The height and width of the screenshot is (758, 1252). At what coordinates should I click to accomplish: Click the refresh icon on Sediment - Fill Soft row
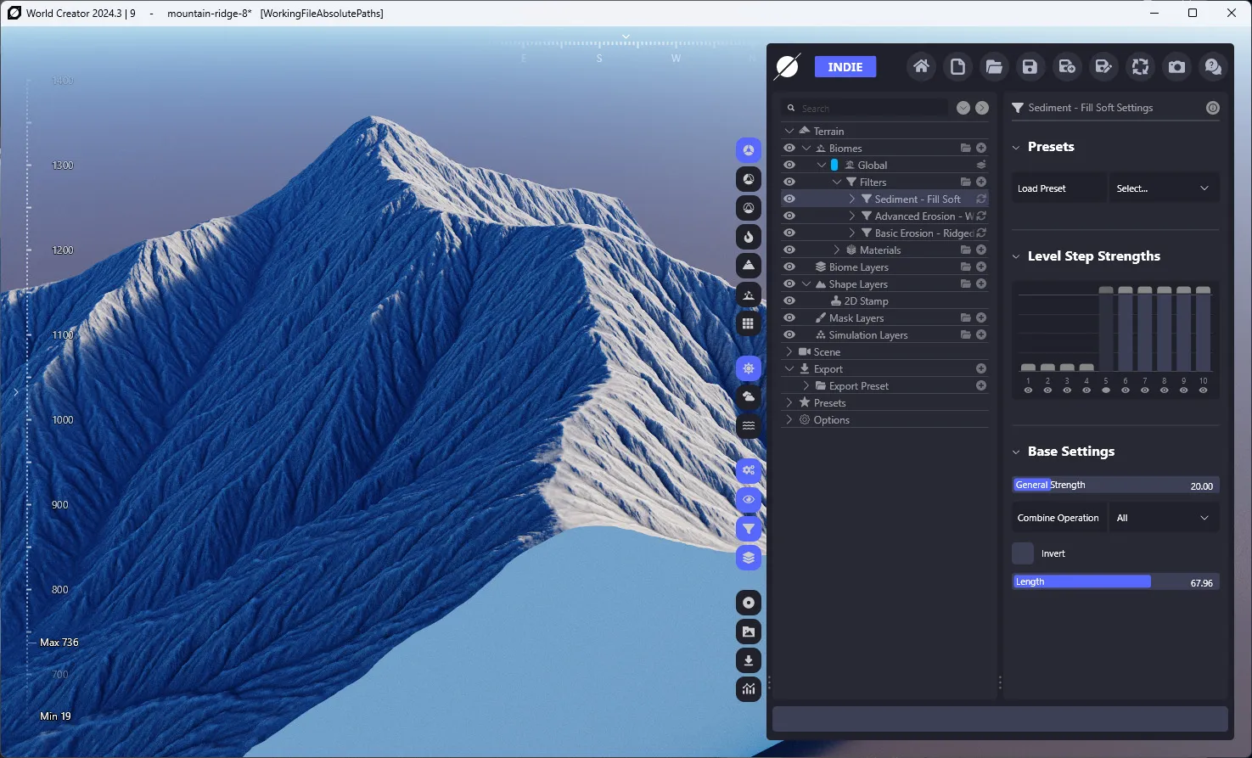981,199
